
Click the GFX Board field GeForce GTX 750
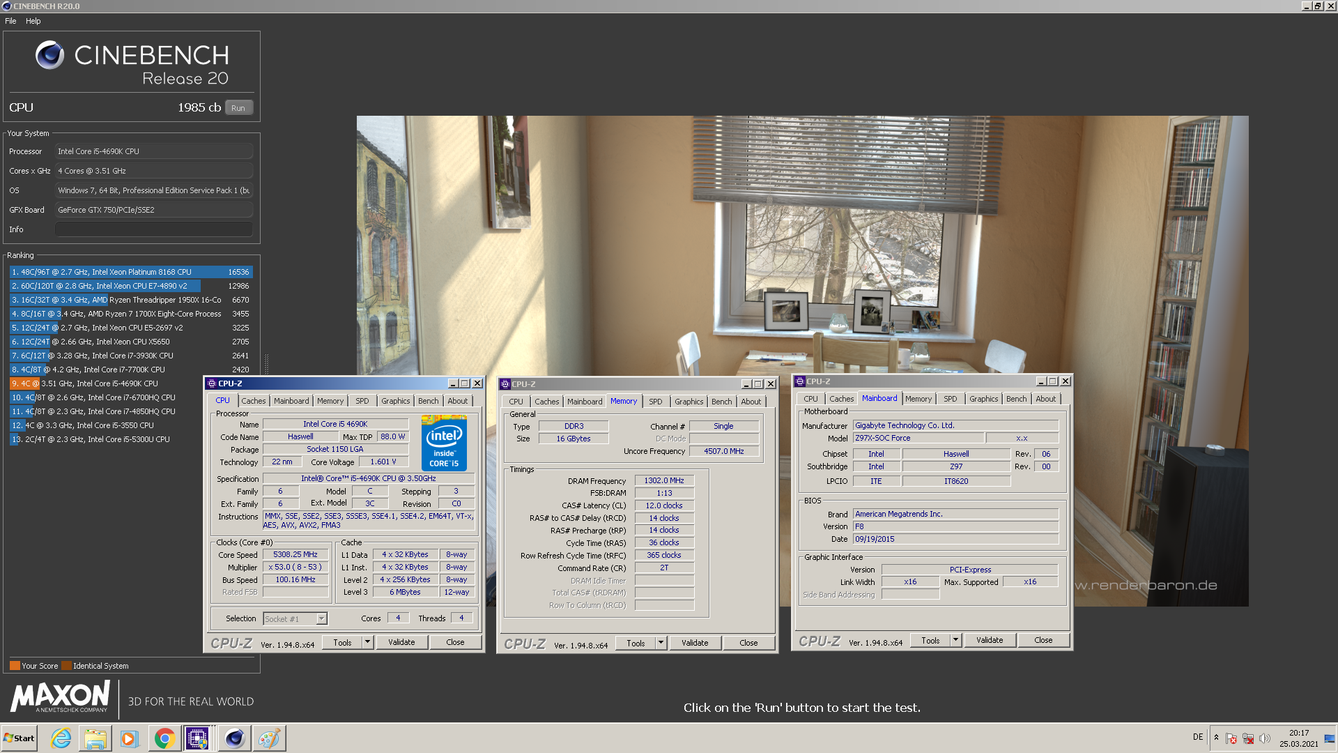coord(153,210)
